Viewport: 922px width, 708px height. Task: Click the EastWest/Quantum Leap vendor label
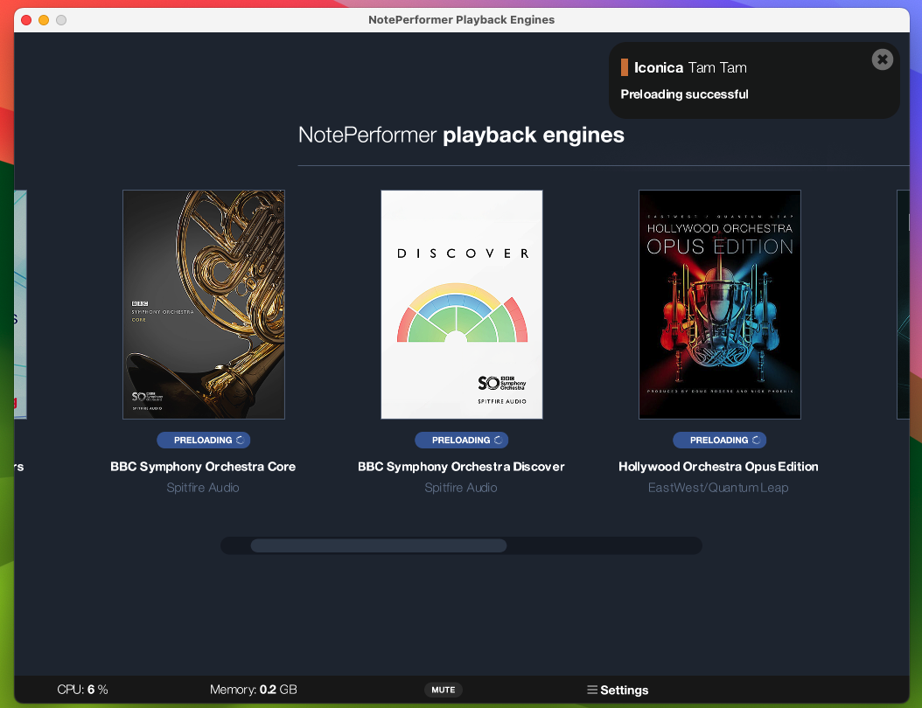(x=718, y=488)
